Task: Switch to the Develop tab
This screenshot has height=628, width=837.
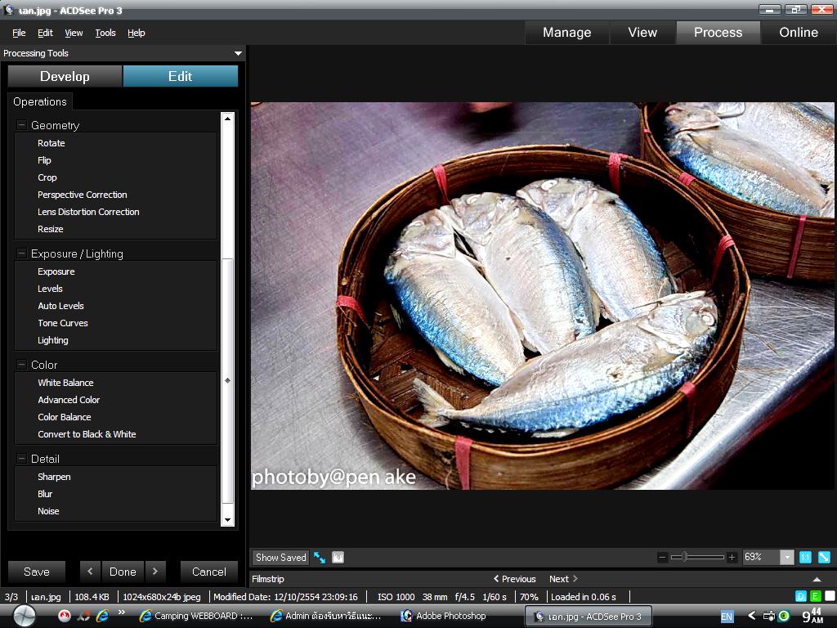Action: click(65, 76)
